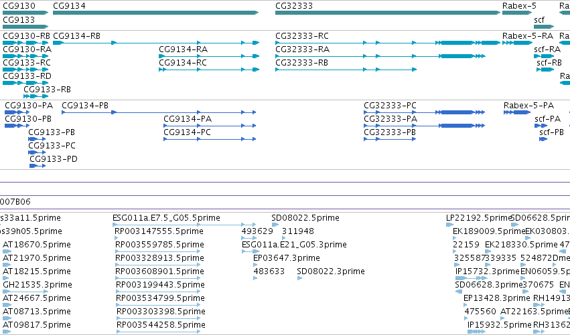Open transcript CG9134-RB

tap(77, 36)
